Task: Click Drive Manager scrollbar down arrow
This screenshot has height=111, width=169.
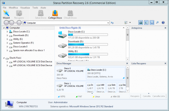Action: pos(128,91)
